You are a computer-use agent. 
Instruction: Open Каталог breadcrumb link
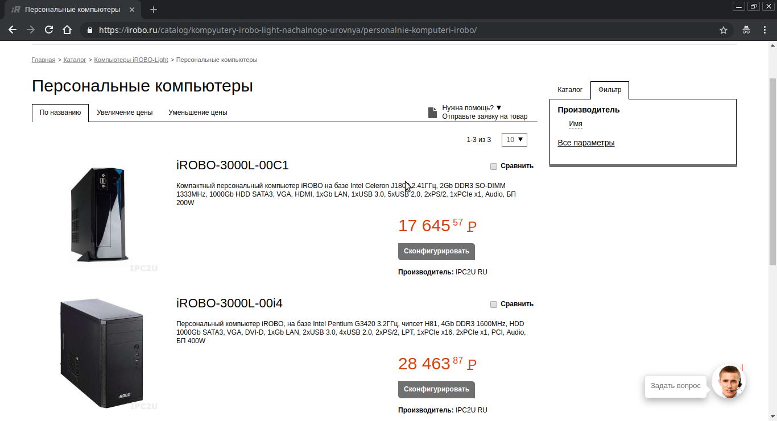(75, 60)
